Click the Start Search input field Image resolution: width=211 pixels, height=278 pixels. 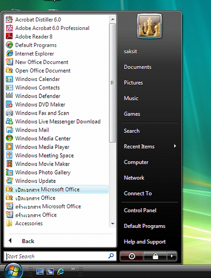[56, 257]
